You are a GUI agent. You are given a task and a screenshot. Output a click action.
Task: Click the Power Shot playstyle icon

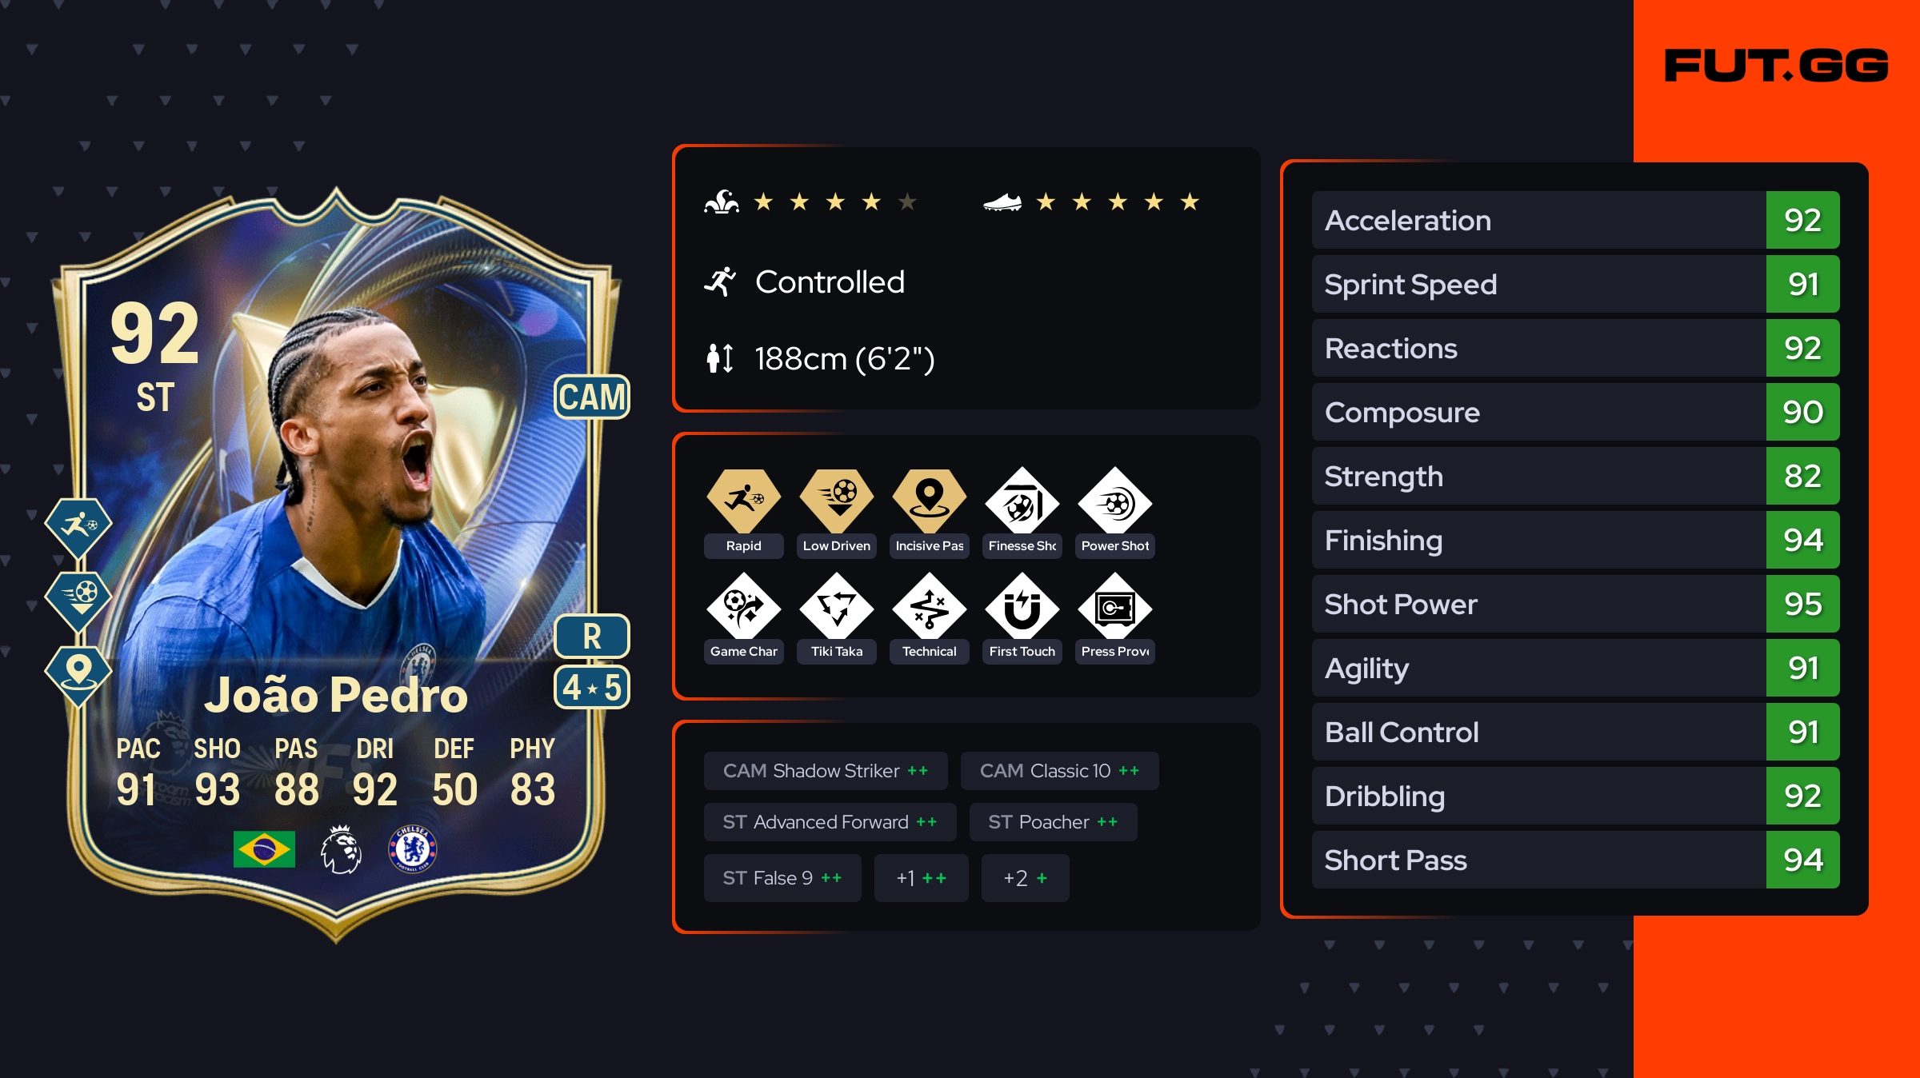point(1114,503)
